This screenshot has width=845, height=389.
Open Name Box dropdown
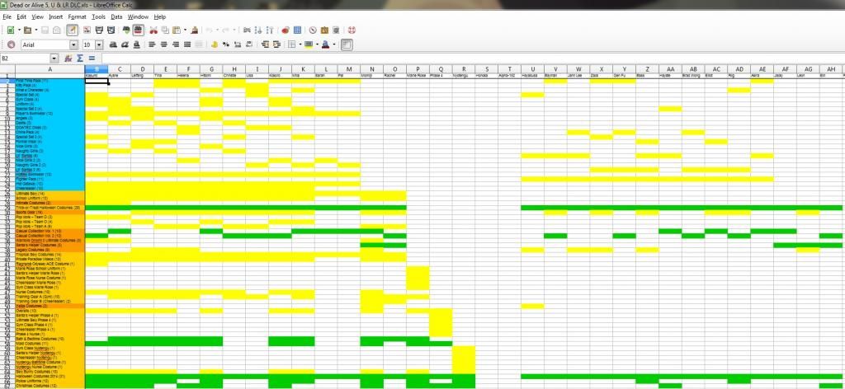54,59
